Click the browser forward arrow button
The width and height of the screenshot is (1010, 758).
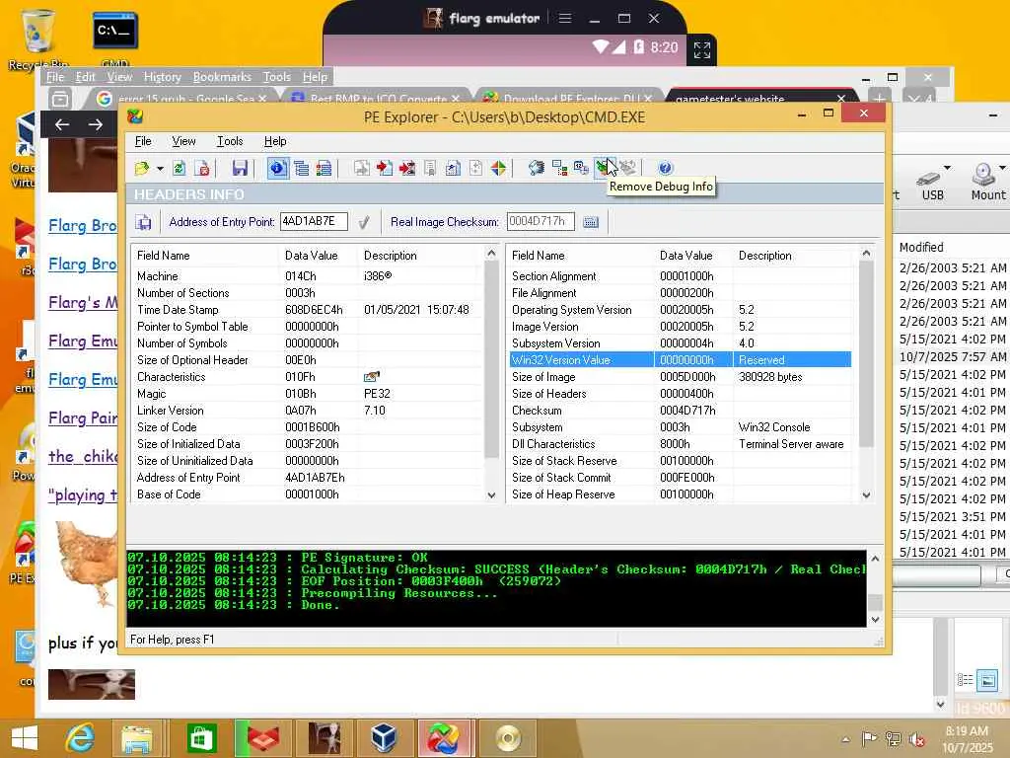pyautogui.click(x=96, y=124)
